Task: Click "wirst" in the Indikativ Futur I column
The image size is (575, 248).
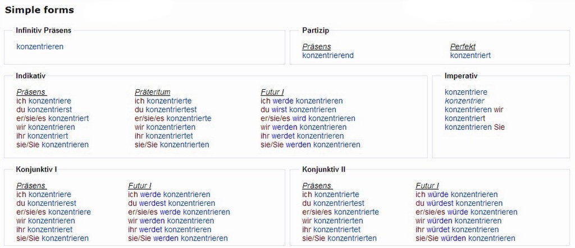Action: point(279,109)
